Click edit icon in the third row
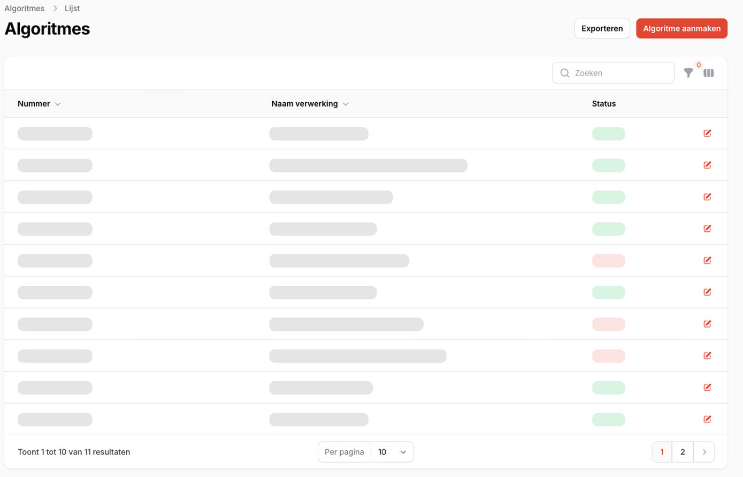743x477 pixels. click(707, 197)
